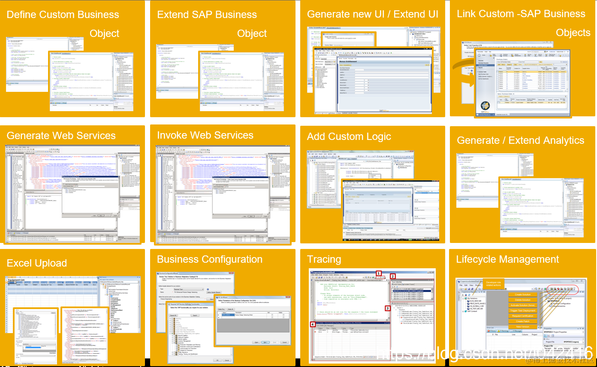Screen dimensions: 597x367
Task: Click 0 Errors filter in Error List
Action: click(x=491, y=331)
